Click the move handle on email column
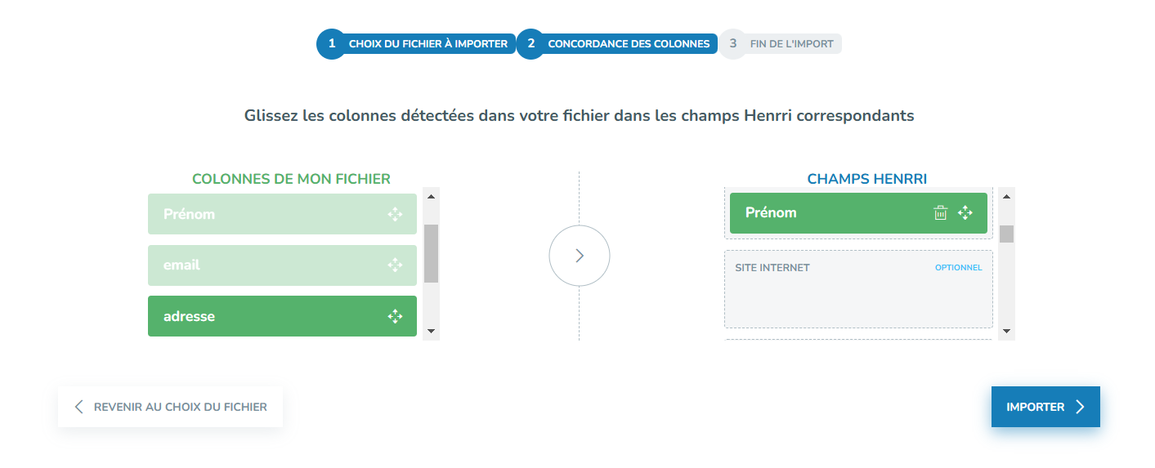The height and width of the screenshot is (468, 1155). point(395,265)
